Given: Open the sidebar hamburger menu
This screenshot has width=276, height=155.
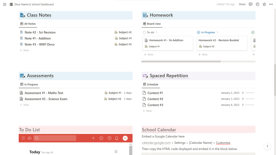Looking at the screenshot, I should (x=5, y=4).
